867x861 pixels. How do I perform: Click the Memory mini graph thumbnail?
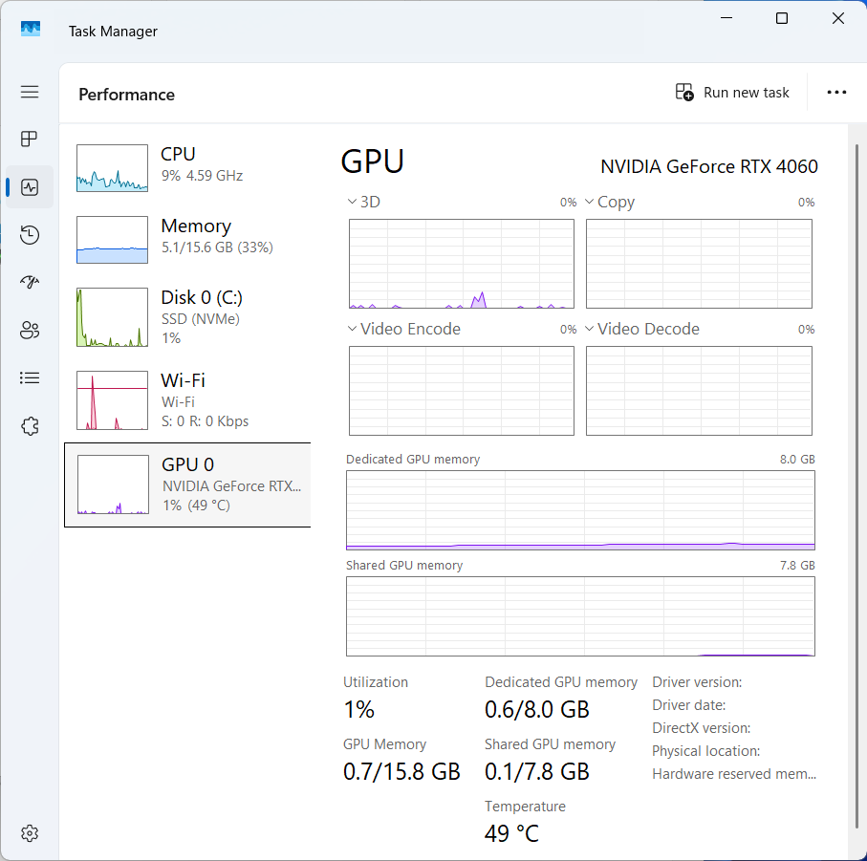[112, 240]
